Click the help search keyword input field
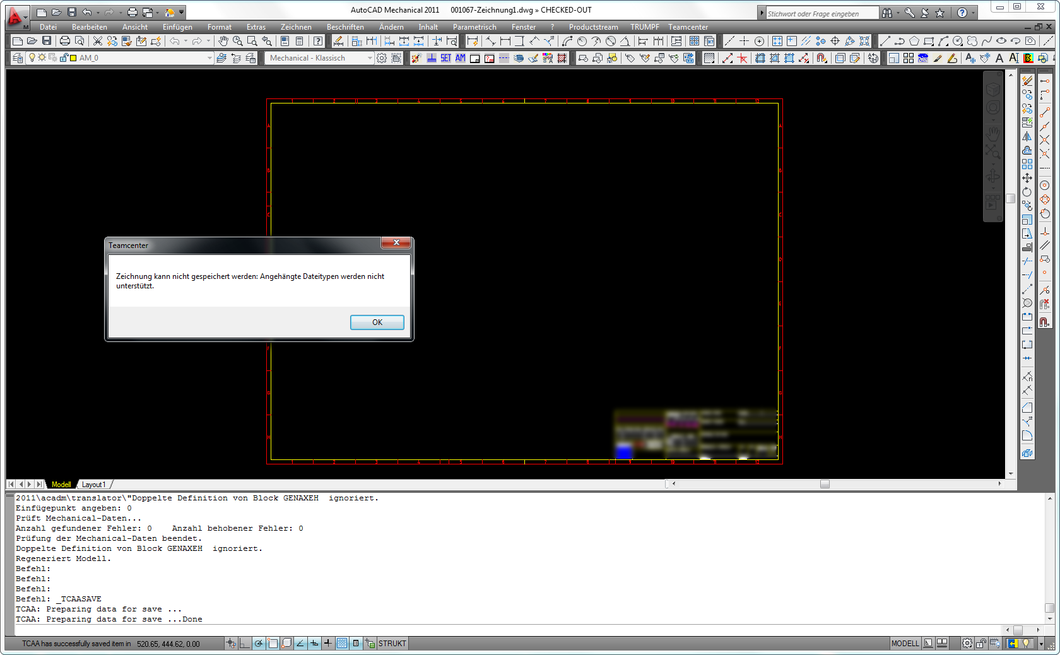 821,13
